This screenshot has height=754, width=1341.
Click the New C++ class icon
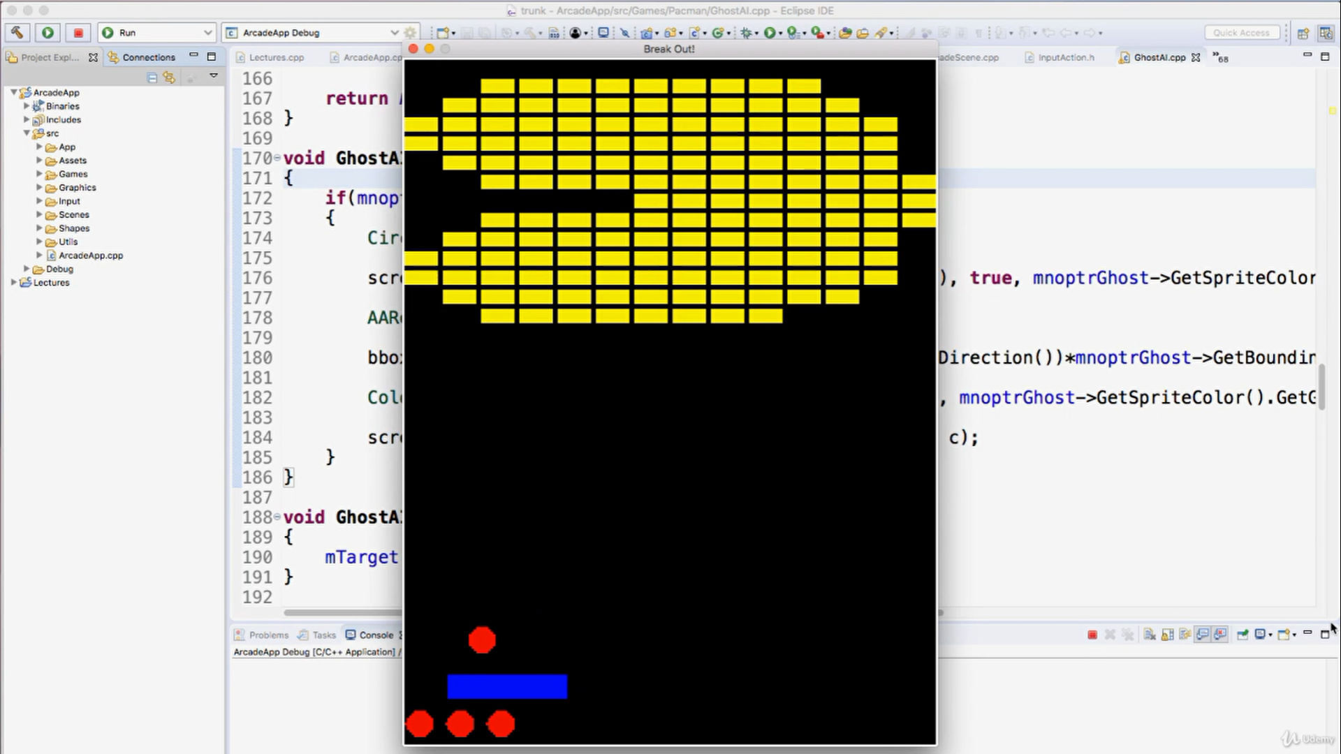pos(717,33)
